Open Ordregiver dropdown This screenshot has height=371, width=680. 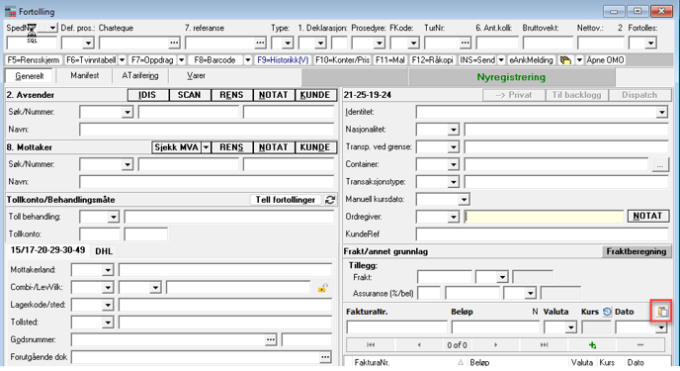pyautogui.click(x=454, y=217)
